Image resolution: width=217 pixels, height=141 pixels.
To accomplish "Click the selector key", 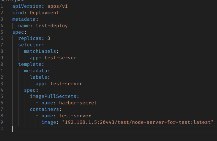I will tap(30, 45).
